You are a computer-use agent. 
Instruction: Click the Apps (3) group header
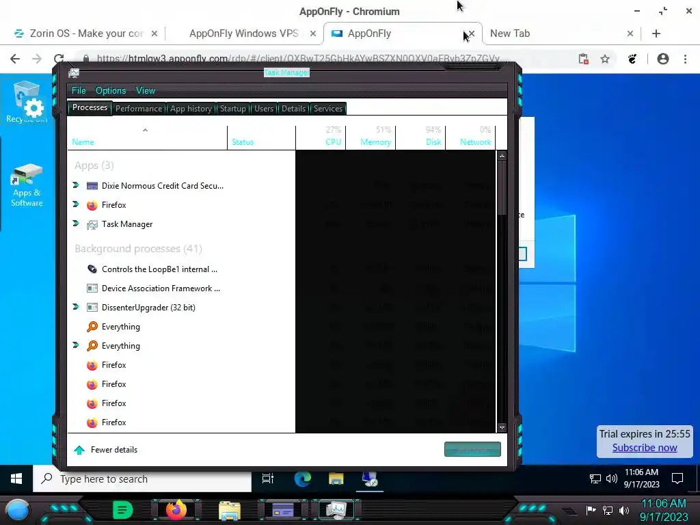point(94,165)
